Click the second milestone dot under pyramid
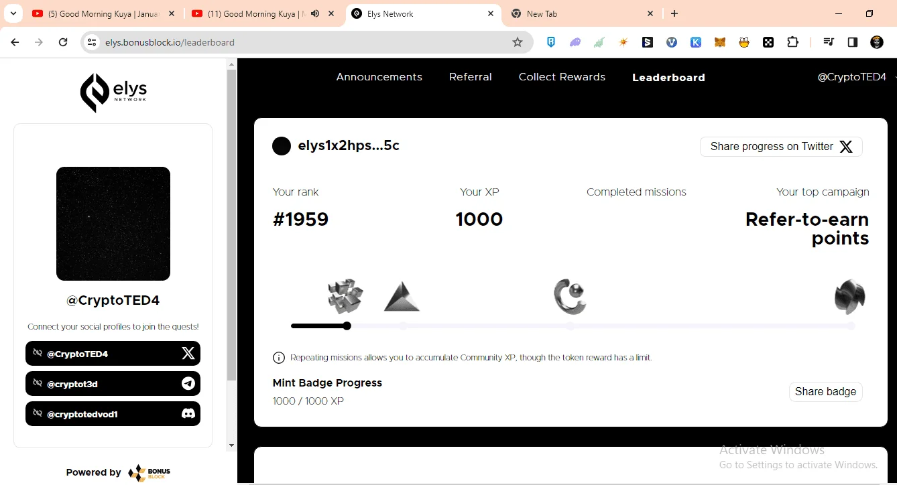The image size is (897, 485). click(403, 326)
